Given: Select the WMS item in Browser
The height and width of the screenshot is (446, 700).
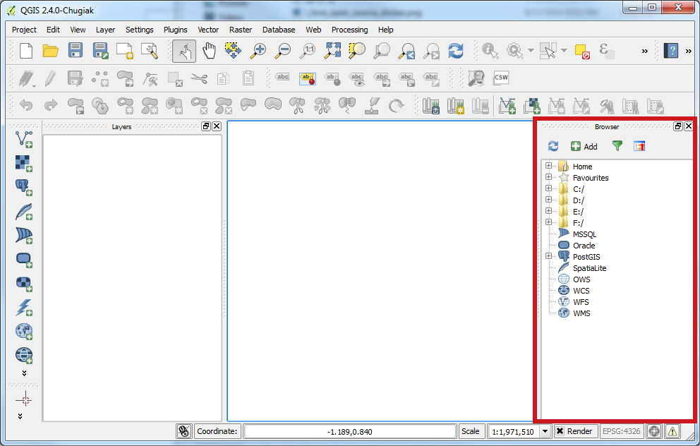Looking at the screenshot, I should (x=581, y=313).
